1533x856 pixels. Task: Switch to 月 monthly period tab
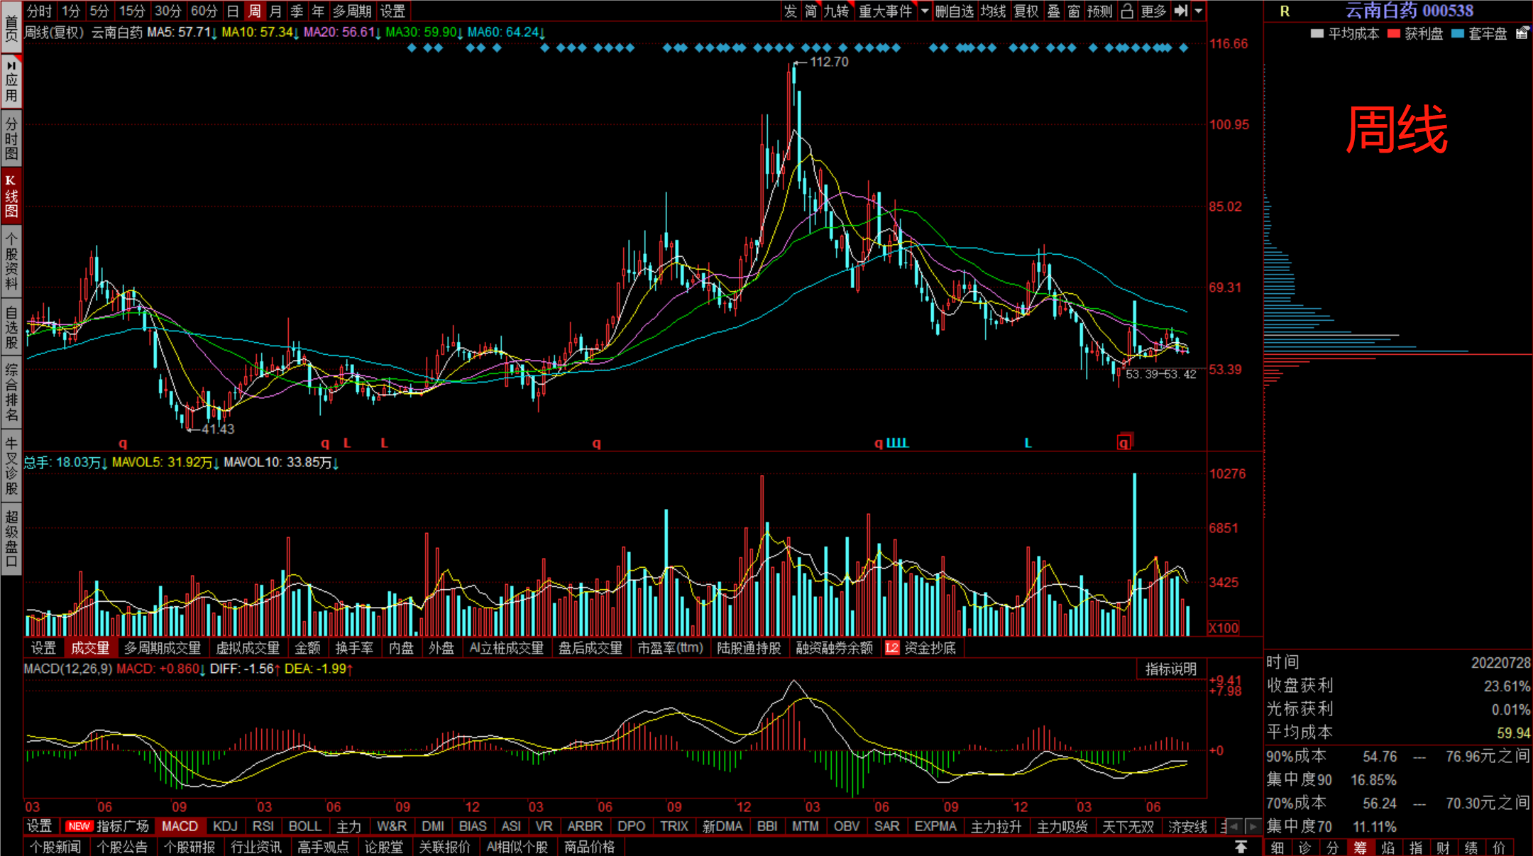[275, 11]
